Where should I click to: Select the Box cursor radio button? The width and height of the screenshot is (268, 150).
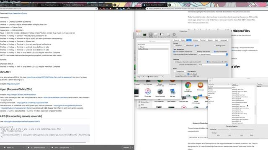[196, 46]
